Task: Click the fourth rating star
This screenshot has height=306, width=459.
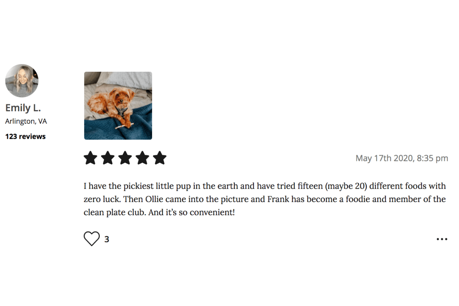Action: [143, 157]
